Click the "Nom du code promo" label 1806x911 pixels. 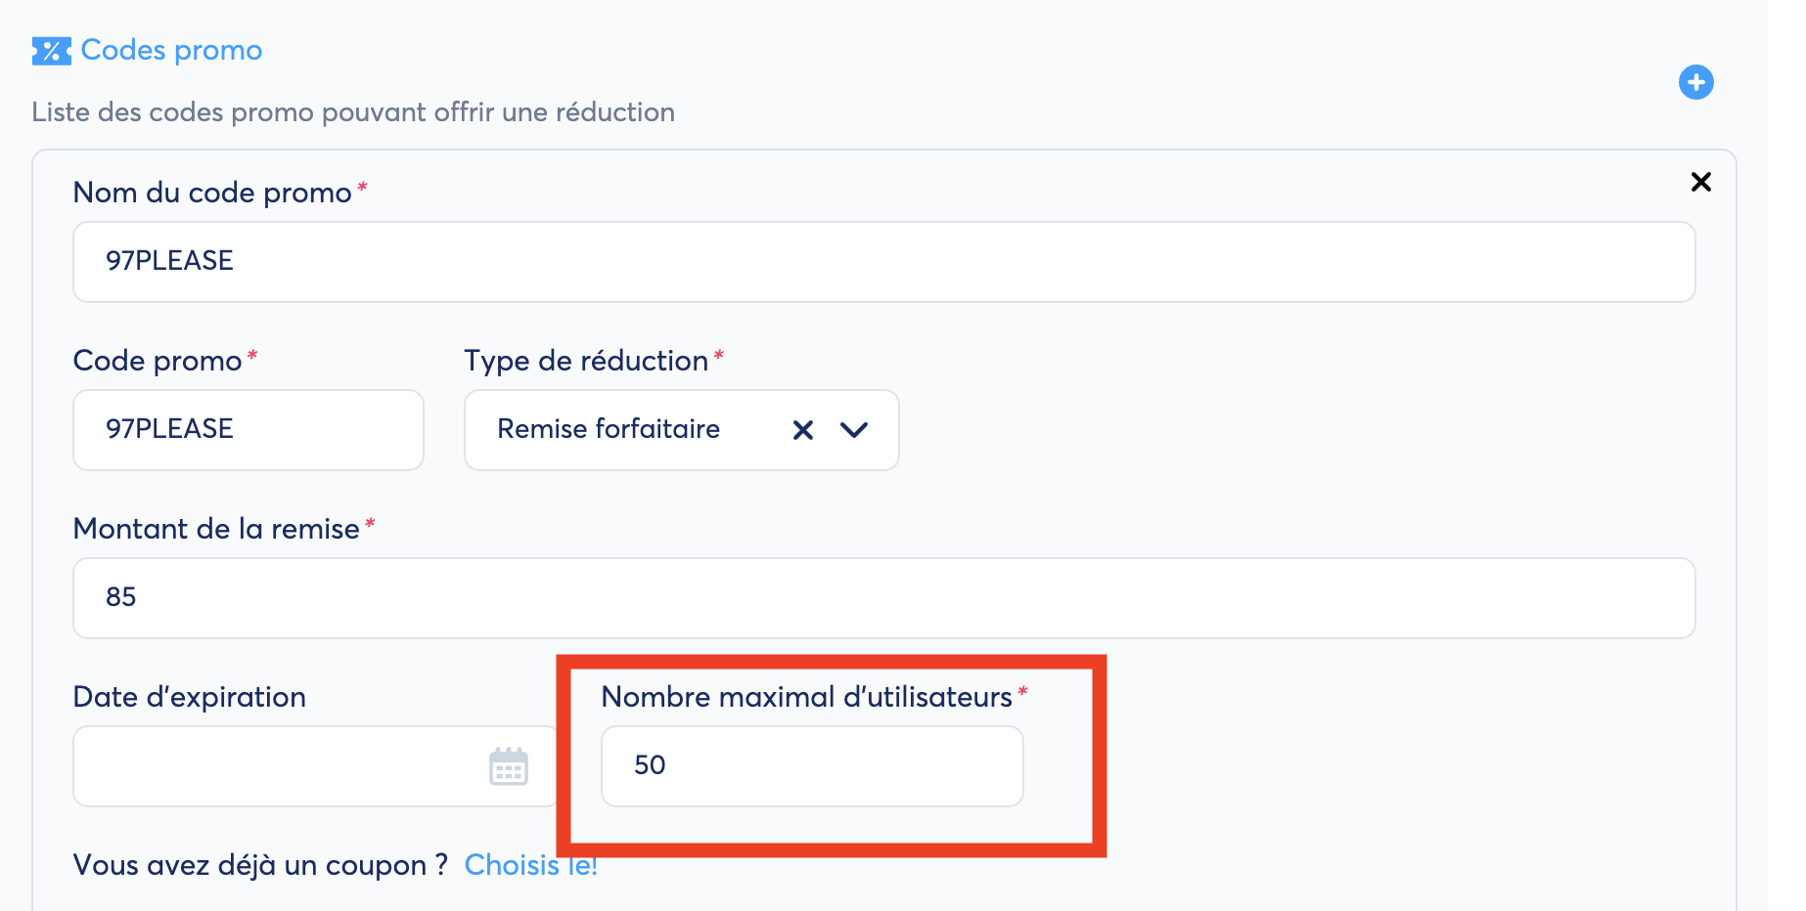(x=212, y=193)
